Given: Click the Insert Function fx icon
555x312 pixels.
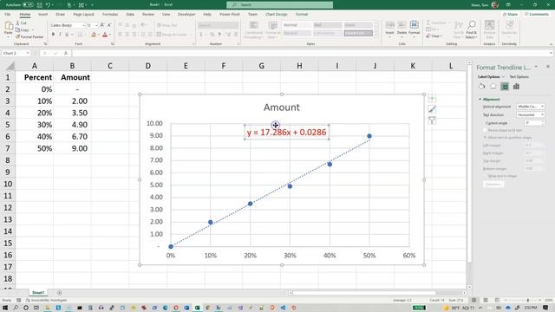Looking at the screenshot, I should (66, 53).
